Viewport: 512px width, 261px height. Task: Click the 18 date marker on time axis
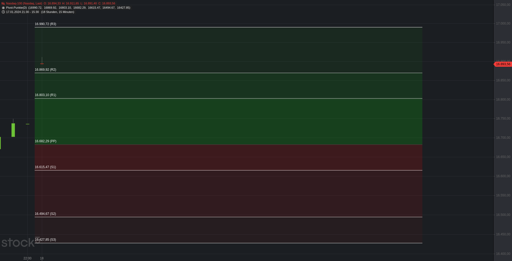point(42,258)
